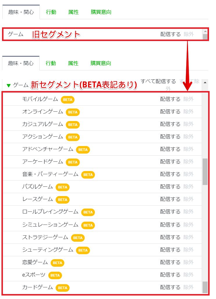The image size is (216, 299).
Task: Click BETA badge next to パズルゲーム
Action: tap(63, 187)
